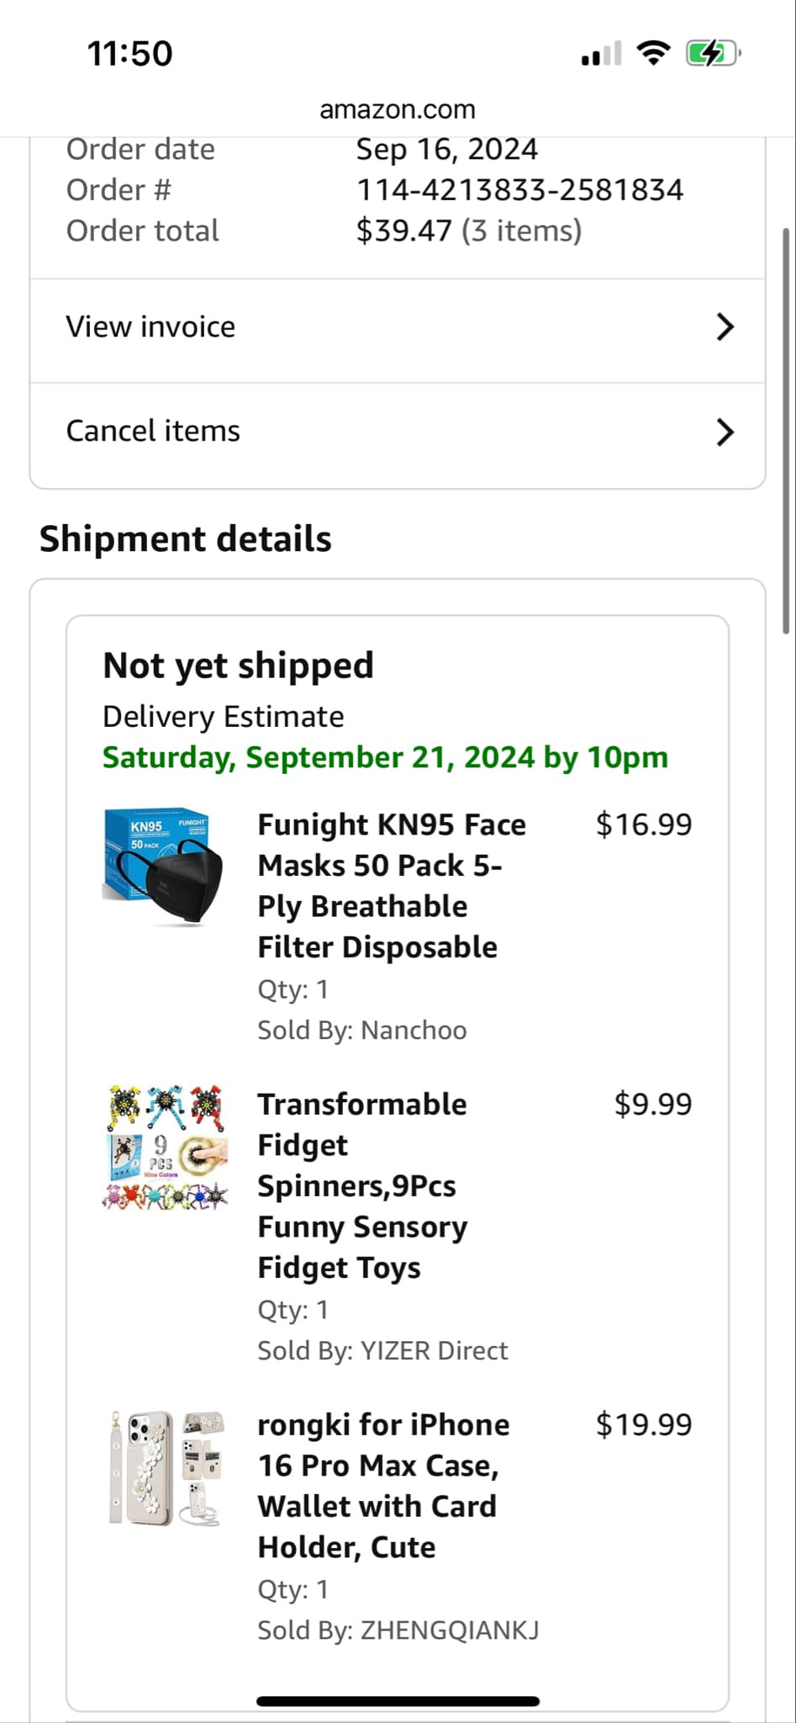This screenshot has height=1723, width=796.
Task: Open the KN95 face masks product image
Action: [x=164, y=867]
